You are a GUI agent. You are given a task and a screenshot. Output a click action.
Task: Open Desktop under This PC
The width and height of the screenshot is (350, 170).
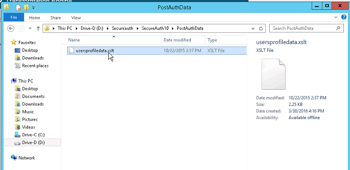click(x=30, y=89)
